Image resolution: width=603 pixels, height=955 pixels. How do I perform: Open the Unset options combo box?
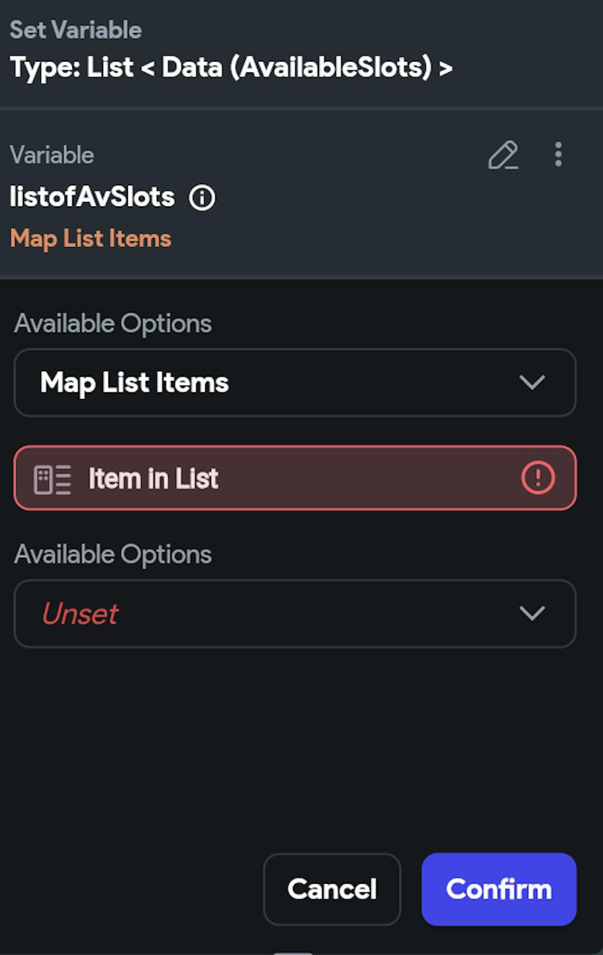click(295, 614)
